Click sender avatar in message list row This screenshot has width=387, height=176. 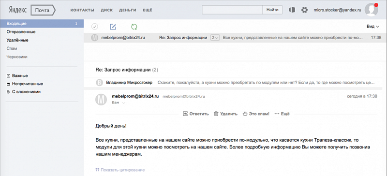click(94, 38)
